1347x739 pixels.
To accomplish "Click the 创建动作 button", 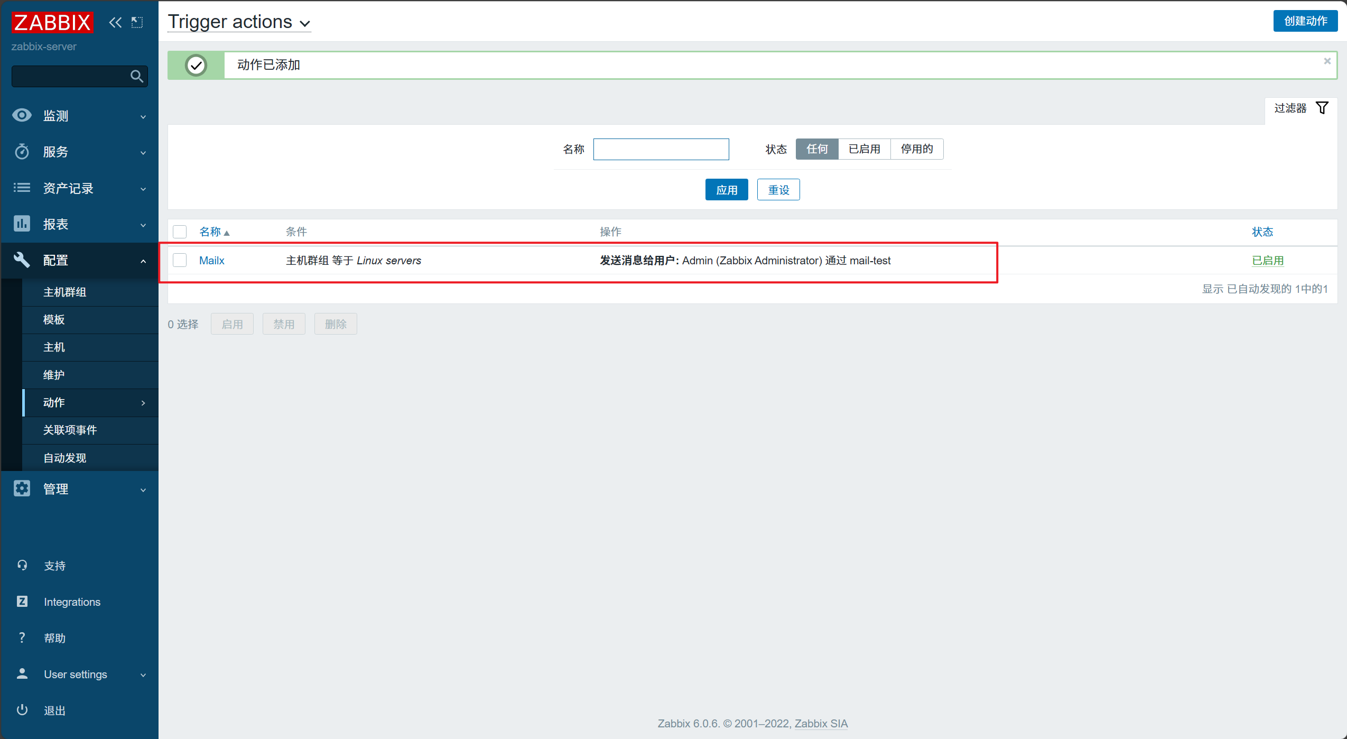I will point(1305,21).
